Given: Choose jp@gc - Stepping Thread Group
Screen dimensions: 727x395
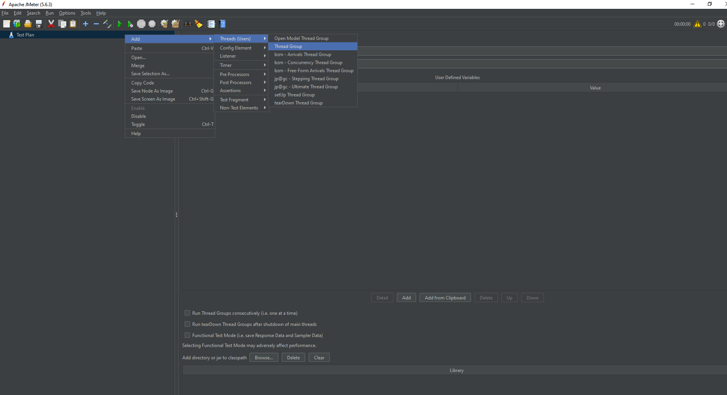Looking at the screenshot, I should (313, 78).
